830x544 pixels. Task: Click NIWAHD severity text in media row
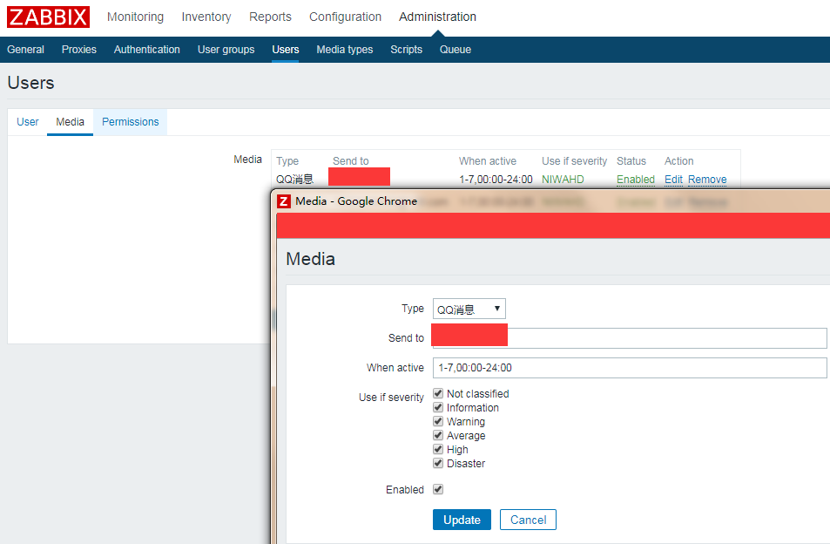(563, 180)
